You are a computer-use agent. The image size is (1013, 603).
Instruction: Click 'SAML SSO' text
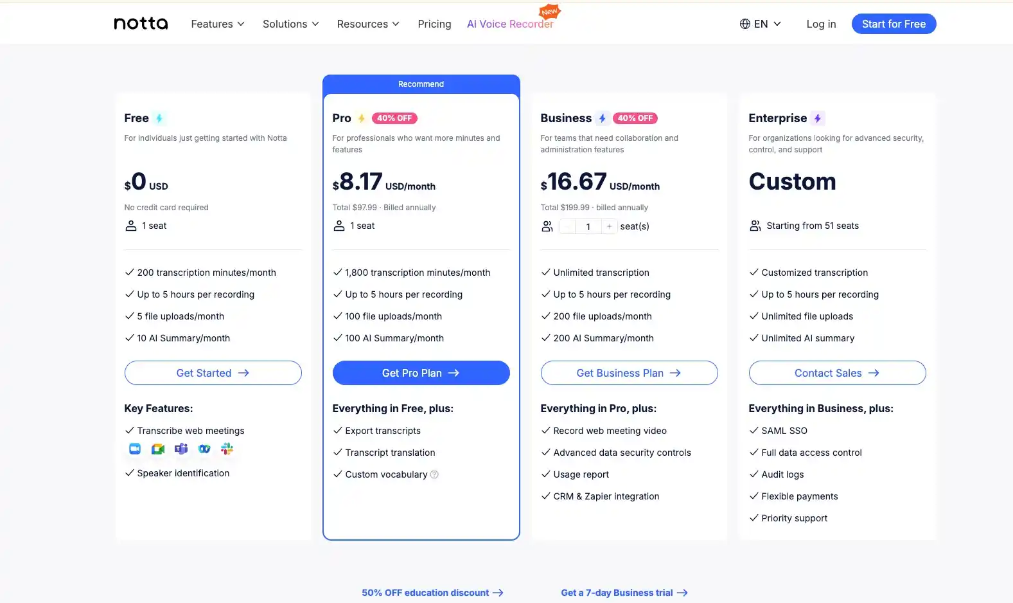point(784,431)
